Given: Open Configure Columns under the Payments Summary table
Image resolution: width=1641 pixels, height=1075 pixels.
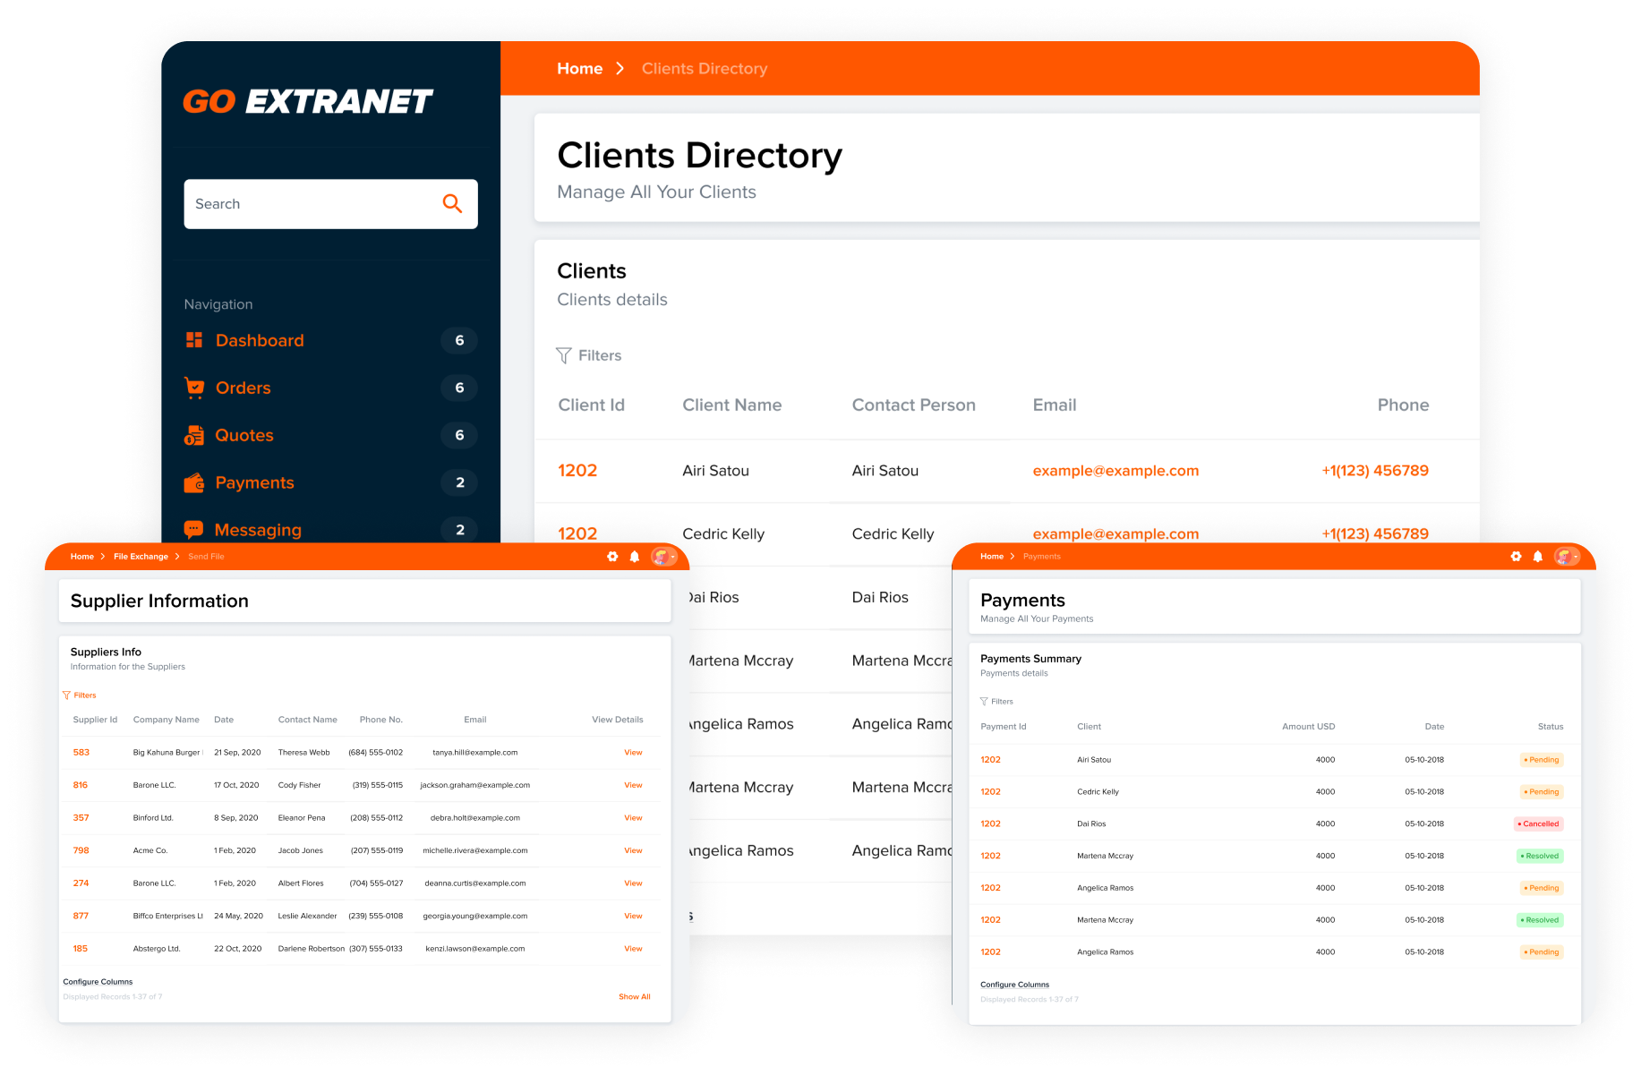Looking at the screenshot, I should [1014, 985].
